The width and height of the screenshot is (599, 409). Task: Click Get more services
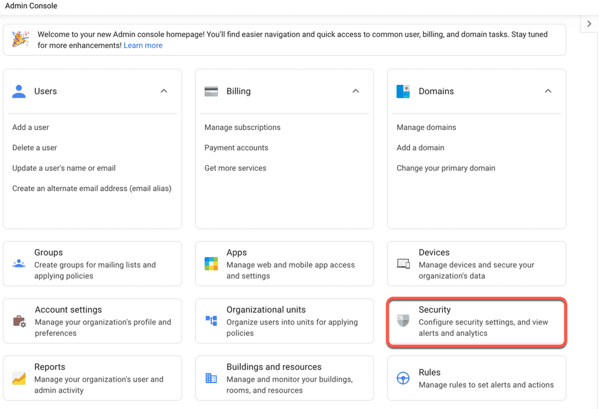tap(234, 168)
